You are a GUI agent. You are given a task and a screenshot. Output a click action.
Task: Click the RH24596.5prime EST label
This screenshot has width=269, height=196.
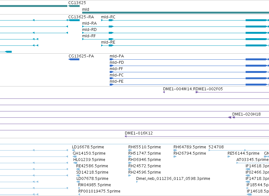(x=144, y=173)
